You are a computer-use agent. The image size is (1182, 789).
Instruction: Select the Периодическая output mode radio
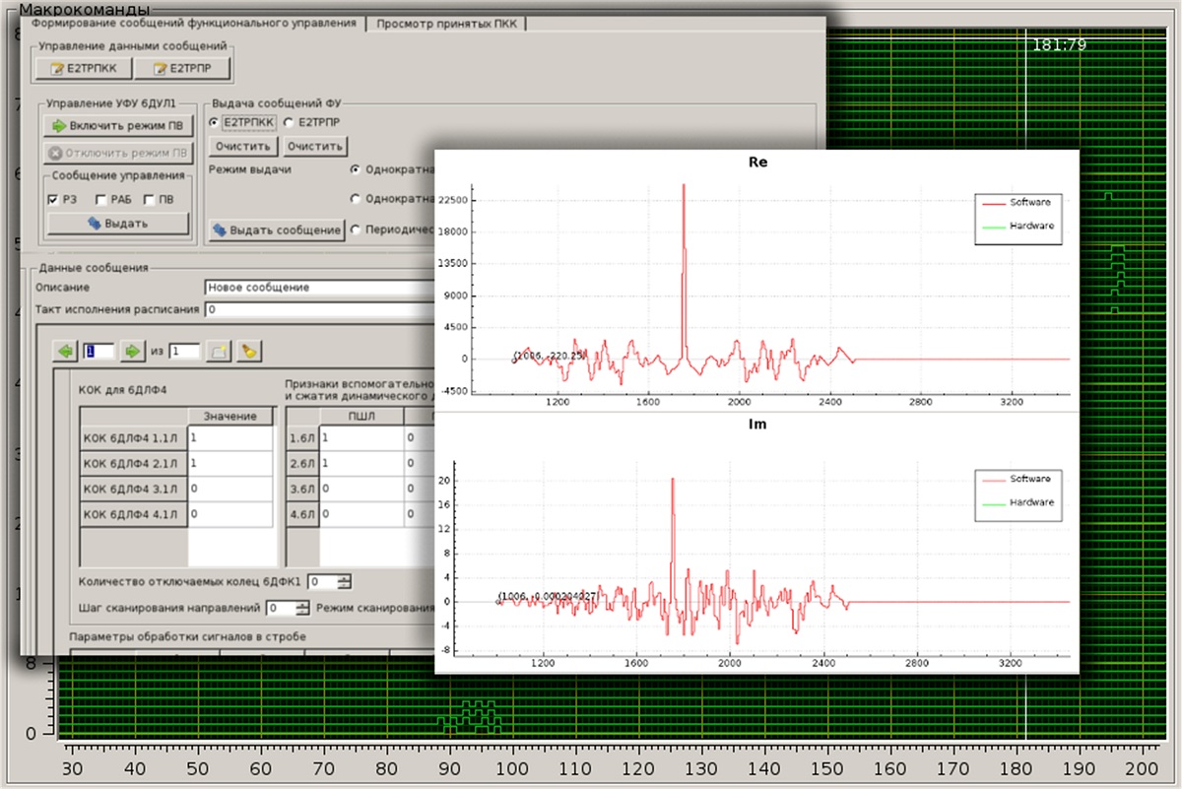click(356, 229)
